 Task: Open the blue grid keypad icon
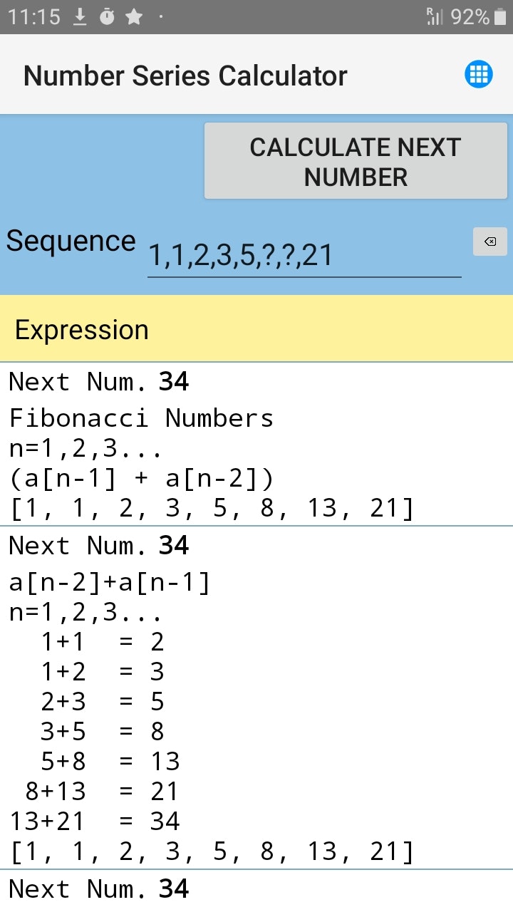click(x=479, y=74)
